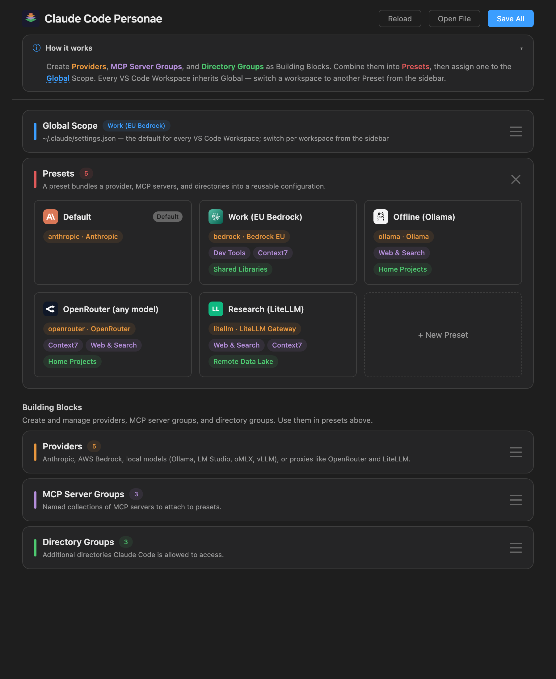Follow the Directory Groups help link
Image resolution: width=556 pixels, height=679 pixels.
click(232, 67)
